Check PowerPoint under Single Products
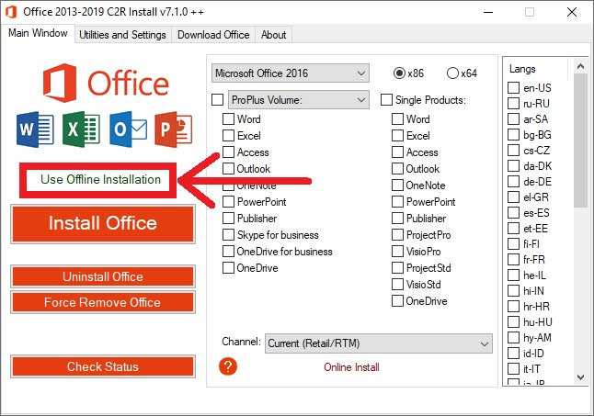The image size is (594, 416). click(x=397, y=201)
